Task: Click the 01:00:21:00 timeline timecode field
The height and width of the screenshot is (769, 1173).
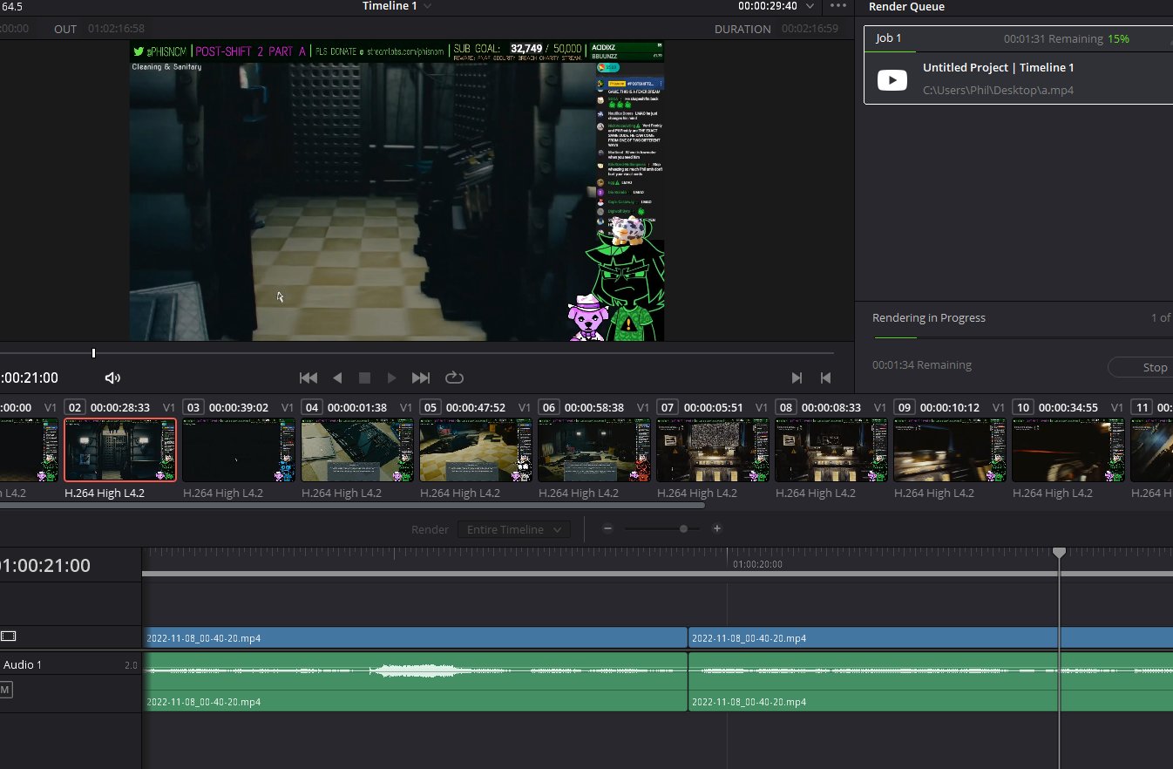Action: coord(44,565)
